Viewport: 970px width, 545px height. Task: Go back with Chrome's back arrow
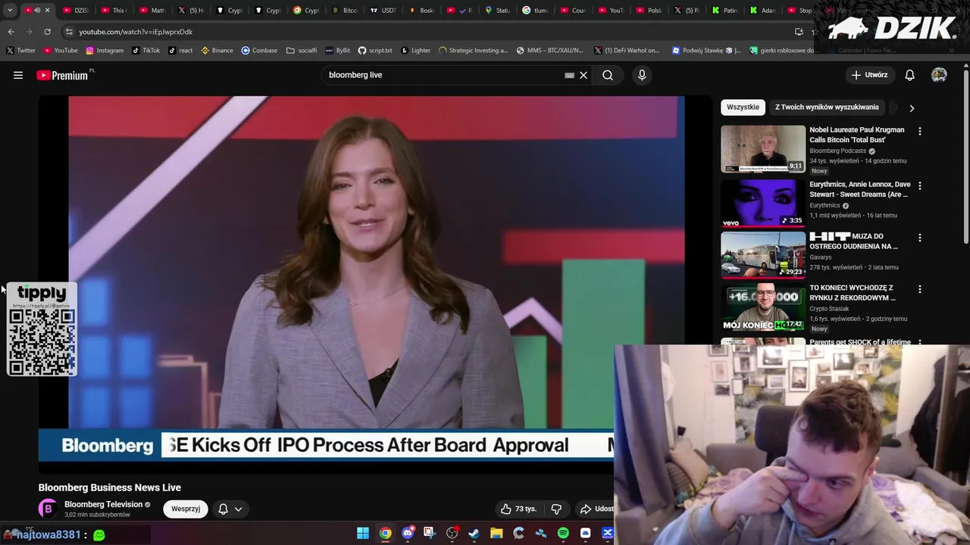click(x=11, y=32)
